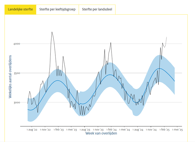Screen dimensions: 195x142
Task: Click the "1 mei '25" x-axis label
Action: [177, 130]
